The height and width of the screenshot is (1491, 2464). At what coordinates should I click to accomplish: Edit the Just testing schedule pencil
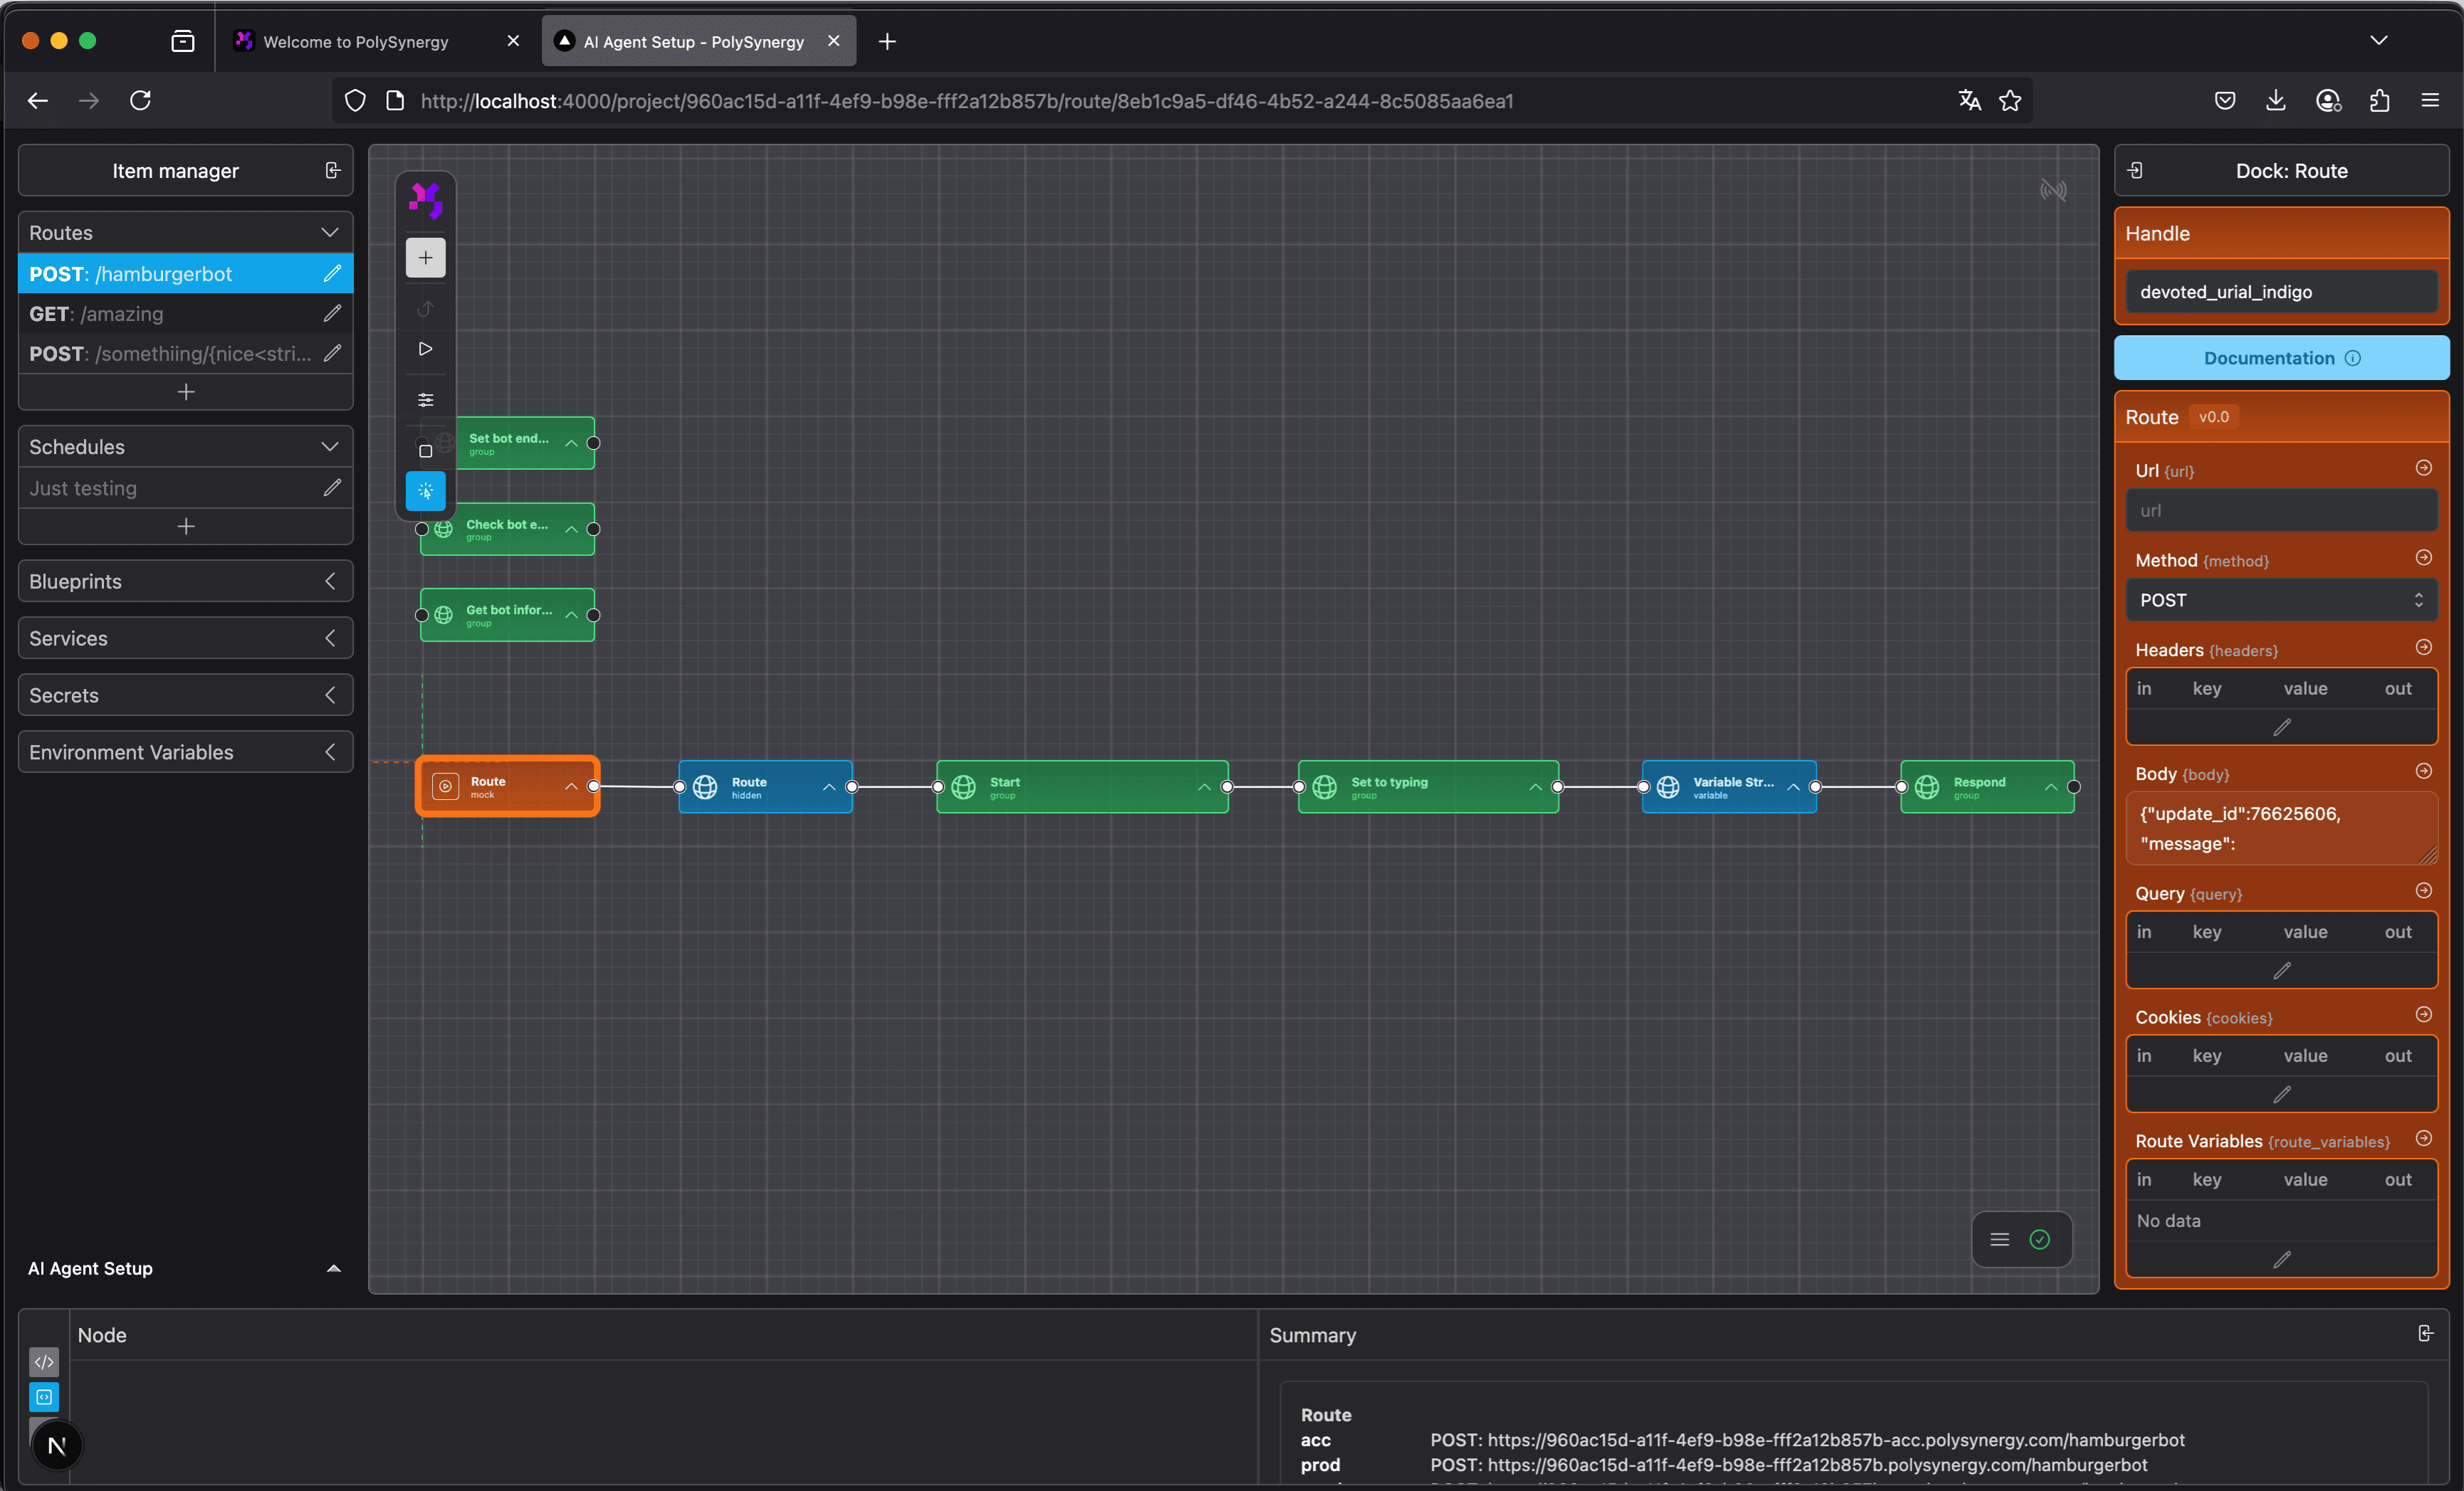pyautogui.click(x=332, y=488)
